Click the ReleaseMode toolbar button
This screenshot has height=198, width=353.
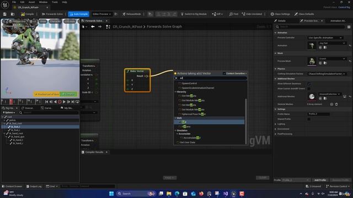[x=132, y=14]
